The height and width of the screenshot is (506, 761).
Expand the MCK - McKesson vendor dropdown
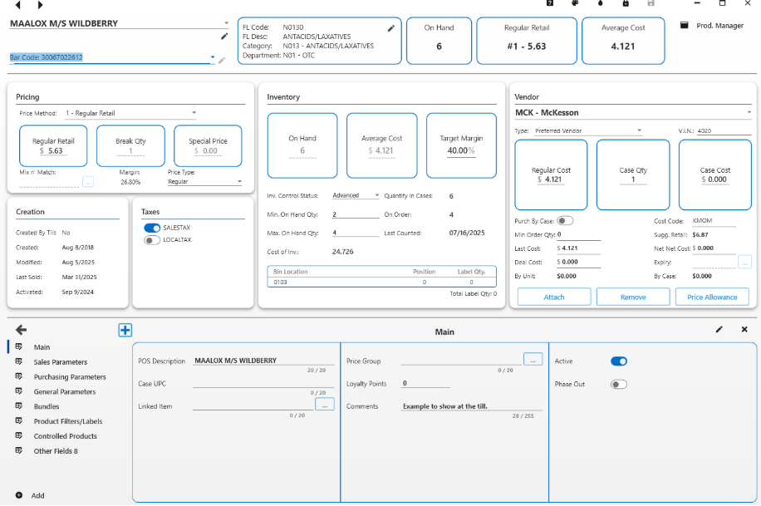click(x=633, y=113)
